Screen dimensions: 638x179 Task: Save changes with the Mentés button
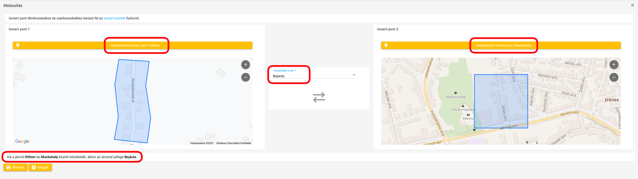(x=15, y=167)
